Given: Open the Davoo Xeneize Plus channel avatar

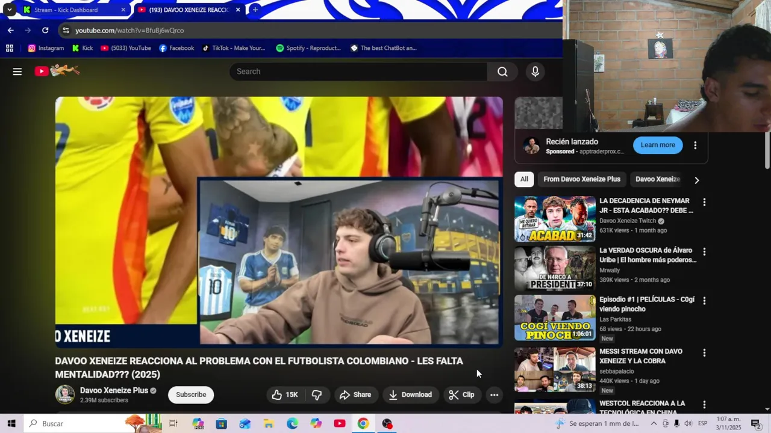Looking at the screenshot, I should 65,395.
